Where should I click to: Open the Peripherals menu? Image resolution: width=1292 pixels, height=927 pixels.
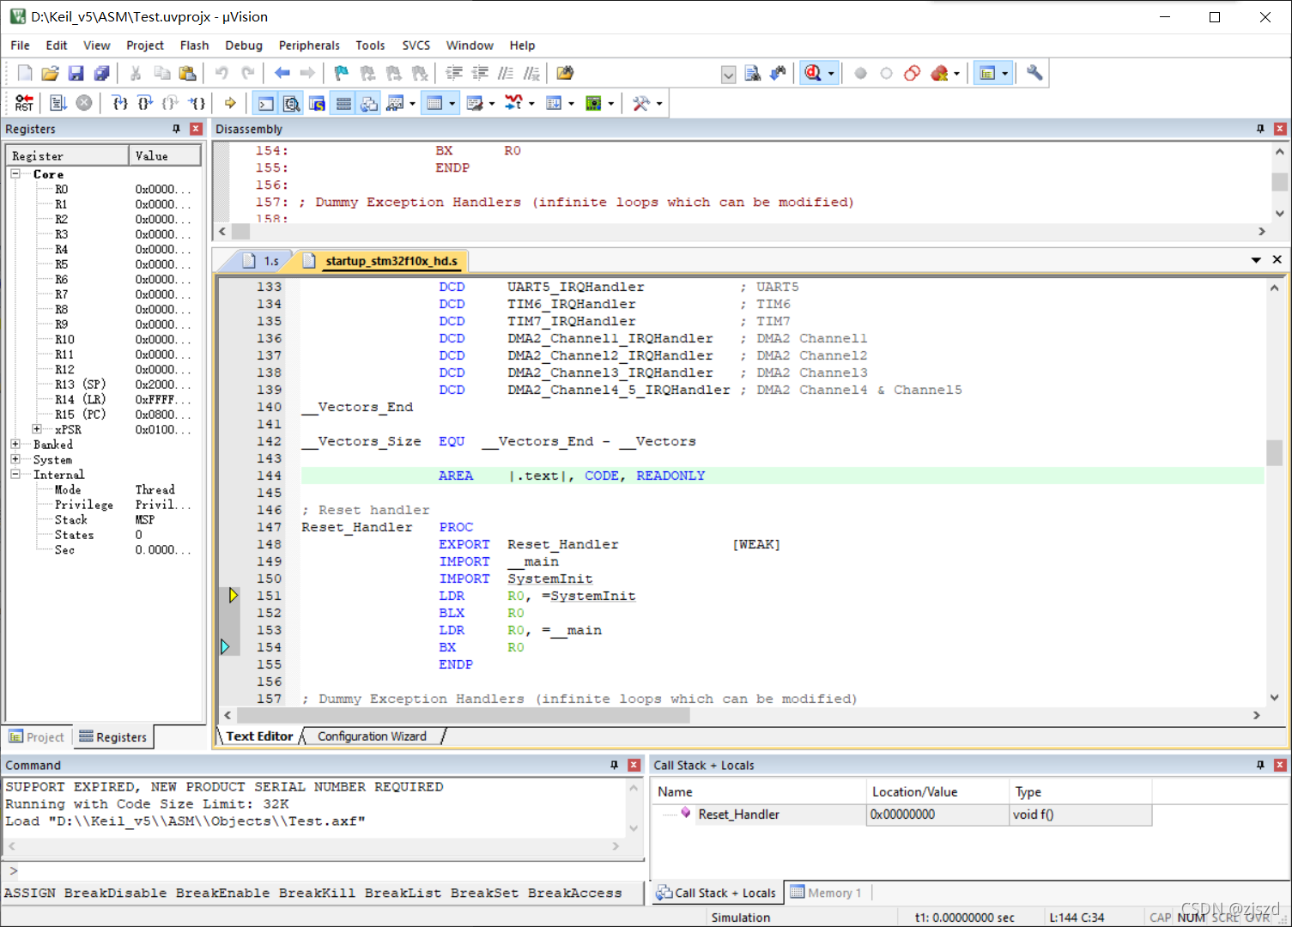click(308, 45)
